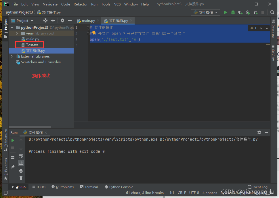The height and width of the screenshot is (198, 279).
Task: Collapse all in Project panel
Action: pos(53,20)
